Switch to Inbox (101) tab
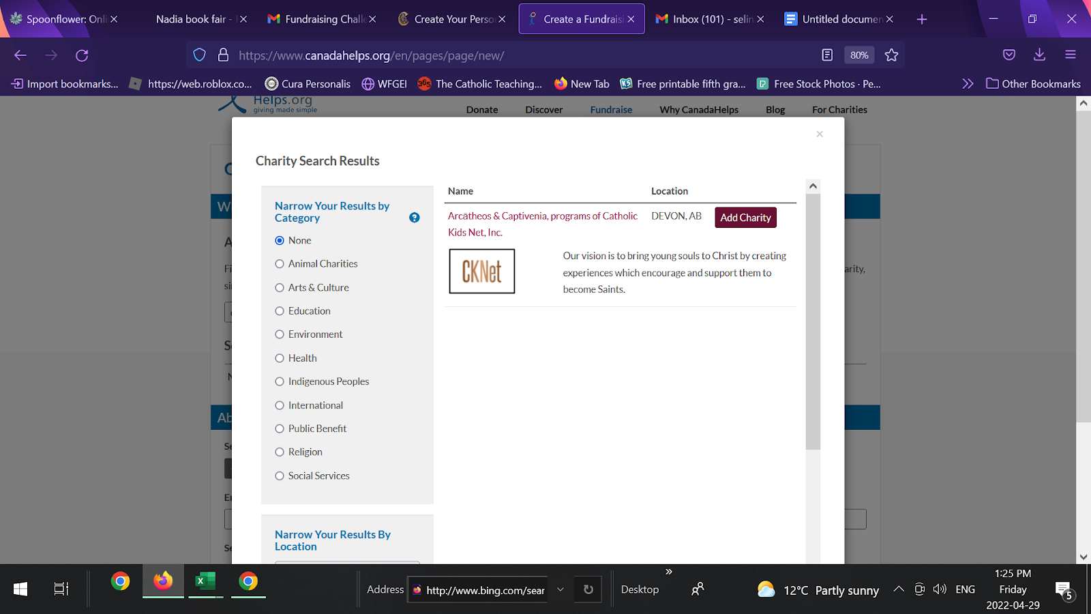 point(709,19)
